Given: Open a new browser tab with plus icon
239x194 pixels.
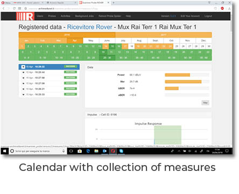Looking at the screenshot, I should pos(114,3).
